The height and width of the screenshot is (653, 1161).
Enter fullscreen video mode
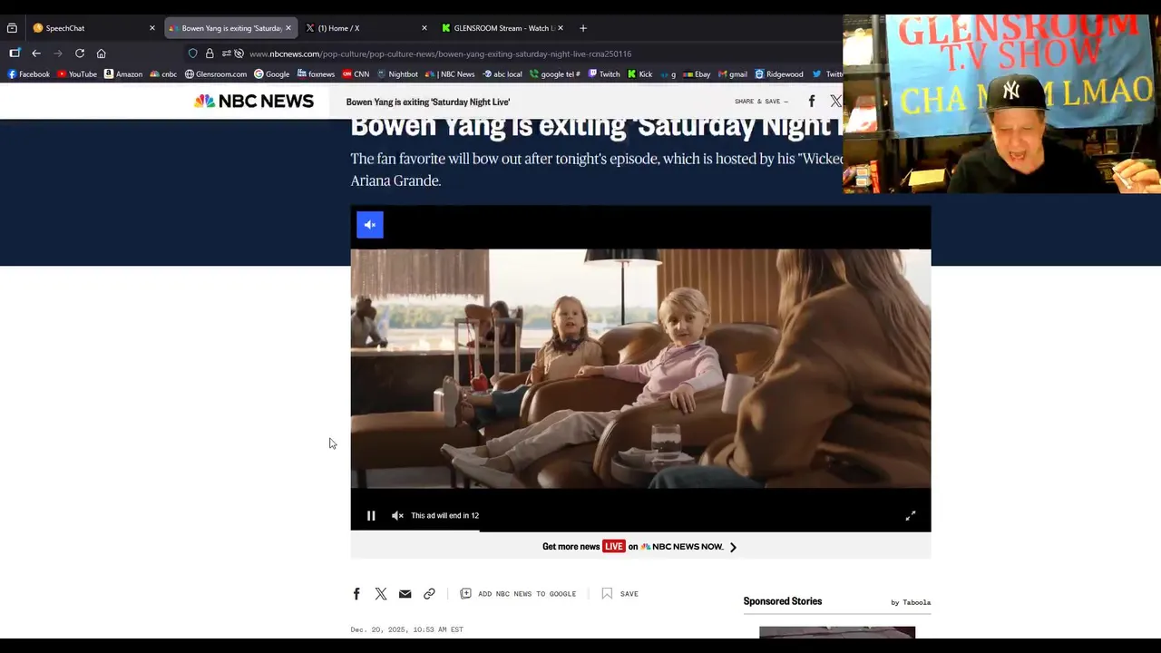(x=911, y=515)
